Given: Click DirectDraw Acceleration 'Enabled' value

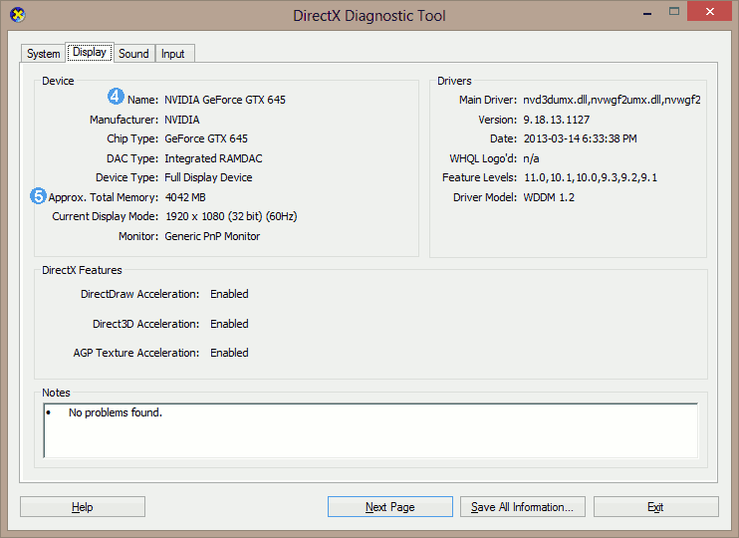Looking at the screenshot, I should (229, 294).
